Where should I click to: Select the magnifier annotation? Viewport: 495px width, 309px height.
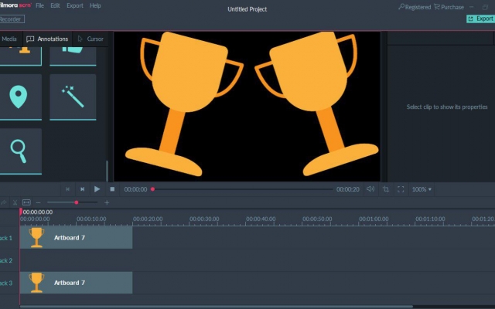pos(19,151)
